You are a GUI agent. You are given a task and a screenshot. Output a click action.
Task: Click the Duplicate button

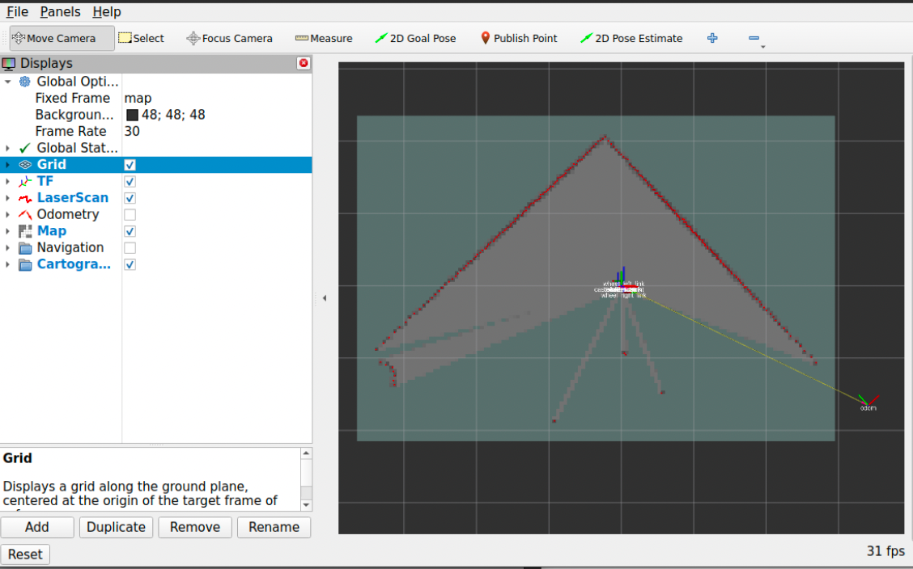point(116,527)
